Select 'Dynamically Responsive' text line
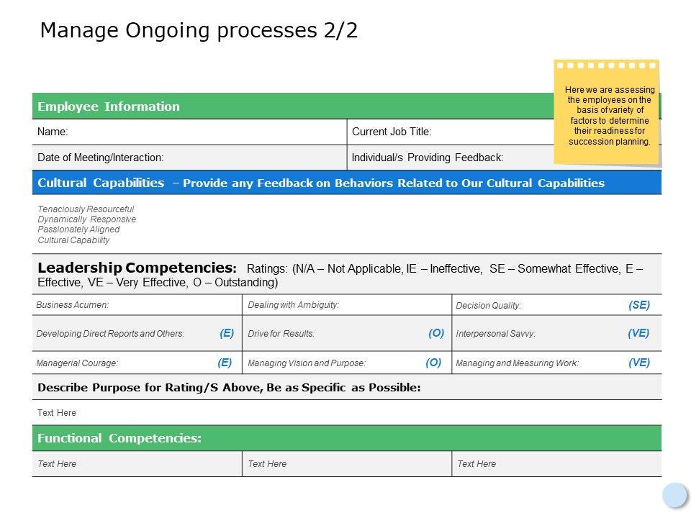This screenshot has width=691, height=518. [87, 219]
